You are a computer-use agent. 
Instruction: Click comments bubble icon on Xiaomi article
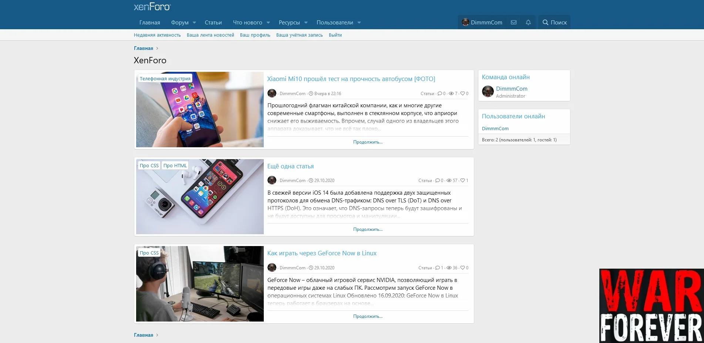click(x=439, y=94)
